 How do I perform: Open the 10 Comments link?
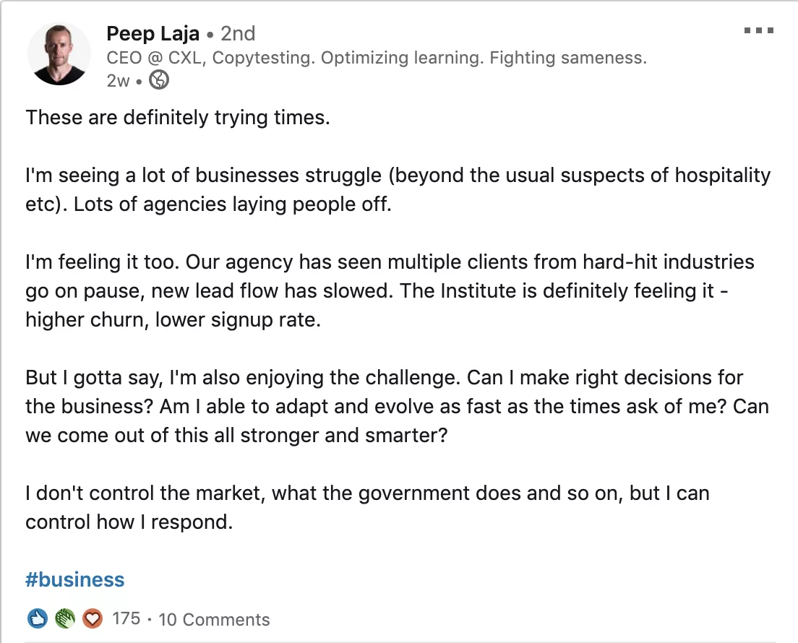pos(214,620)
